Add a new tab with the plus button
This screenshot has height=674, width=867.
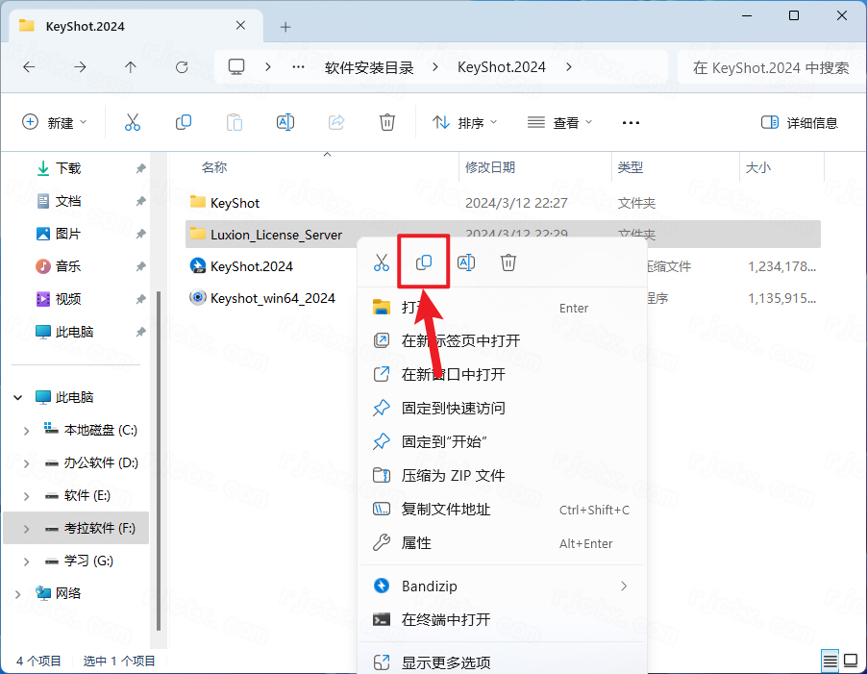(x=285, y=27)
